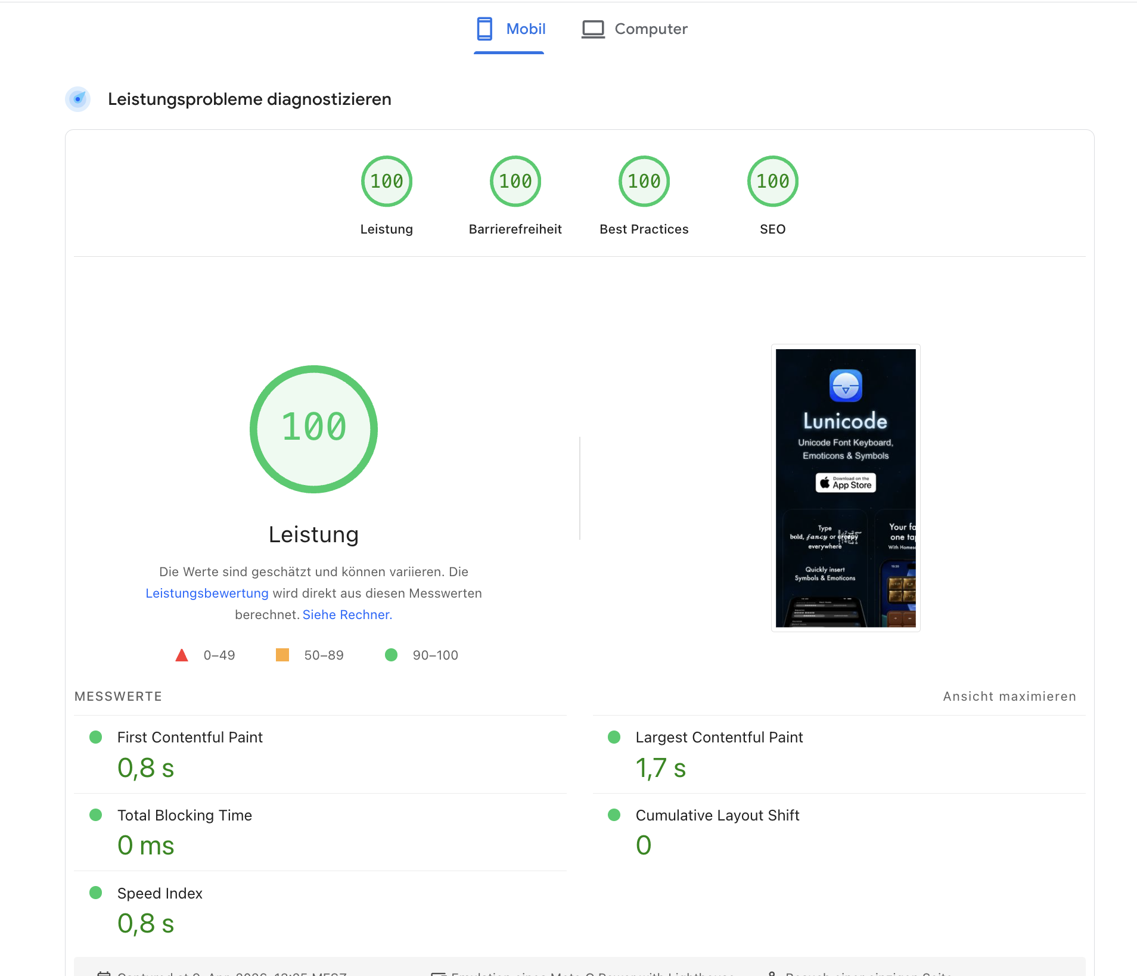Click the Leistung score gauge
1137x976 pixels.
pos(386,181)
